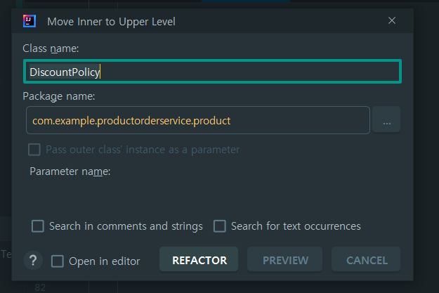The image size is (439, 293).
Task: Click the 'Package name:' label
Action: 59,96
